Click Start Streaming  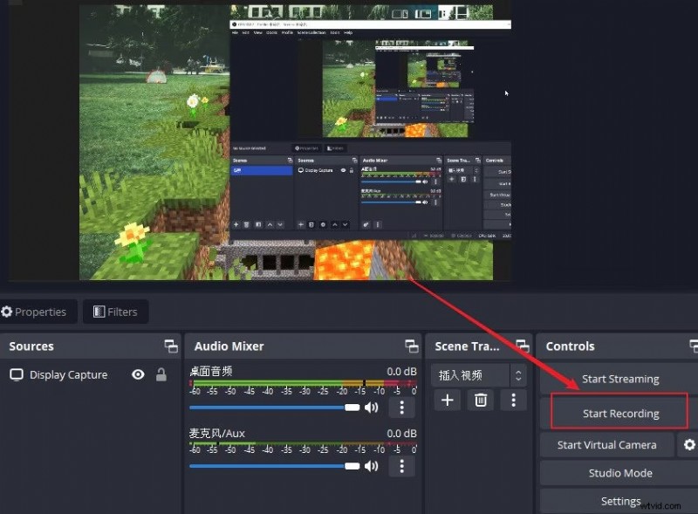620,379
